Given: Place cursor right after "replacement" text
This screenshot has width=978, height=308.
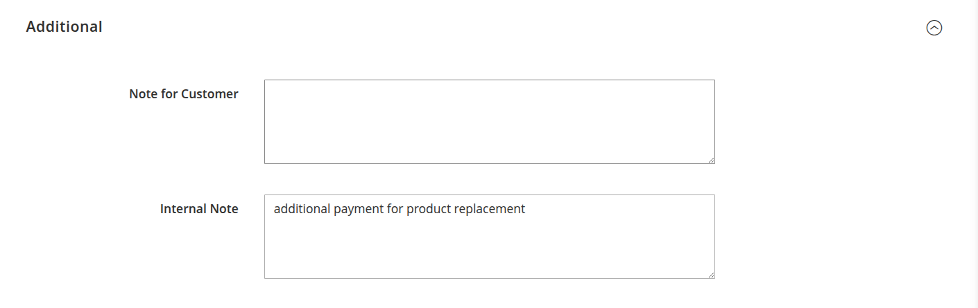Looking at the screenshot, I should 526,209.
